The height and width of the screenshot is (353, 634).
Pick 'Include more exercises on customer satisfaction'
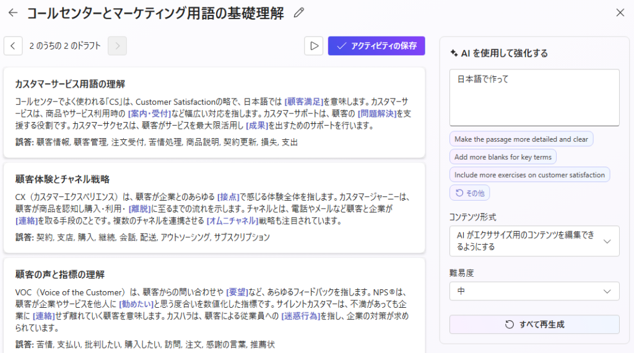click(529, 175)
